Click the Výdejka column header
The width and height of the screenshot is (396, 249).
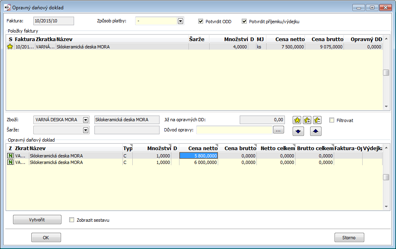point(372,148)
